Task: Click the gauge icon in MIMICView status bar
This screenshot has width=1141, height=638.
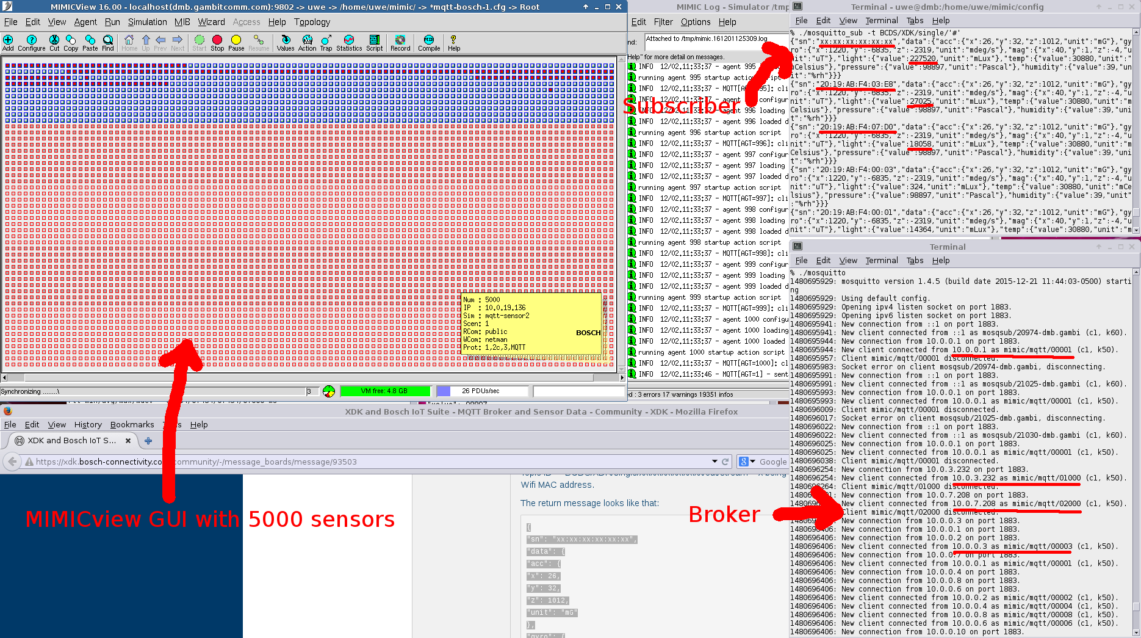Action: [x=329, y=391]
